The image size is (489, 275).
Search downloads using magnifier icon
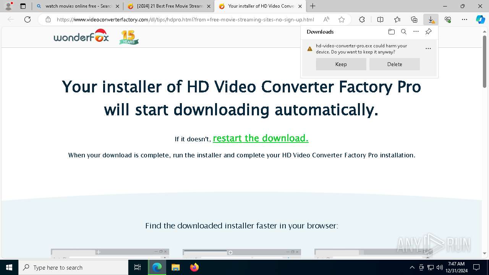[x=403, y=32]
